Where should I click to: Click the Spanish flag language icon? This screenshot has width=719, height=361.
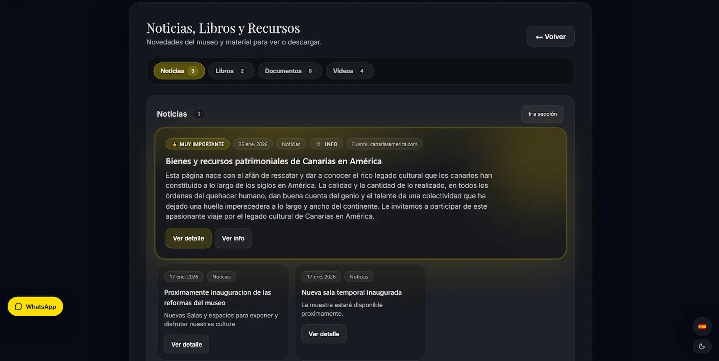click(702, 326)
